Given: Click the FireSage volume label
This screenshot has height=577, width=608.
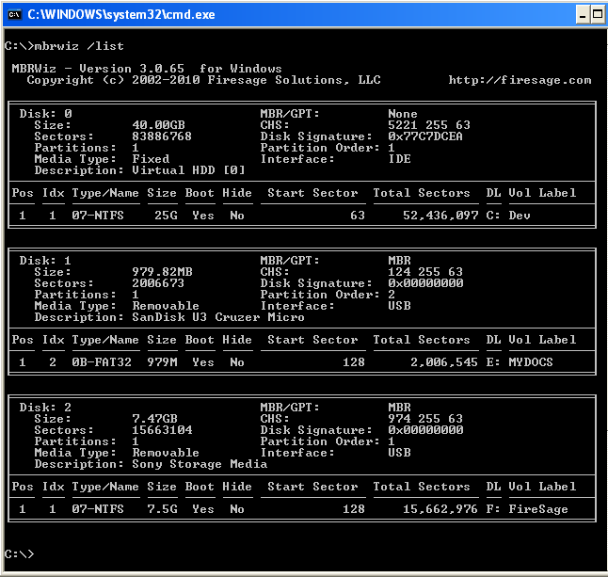Looking at the screenshot, I should [x=538, y=509].
